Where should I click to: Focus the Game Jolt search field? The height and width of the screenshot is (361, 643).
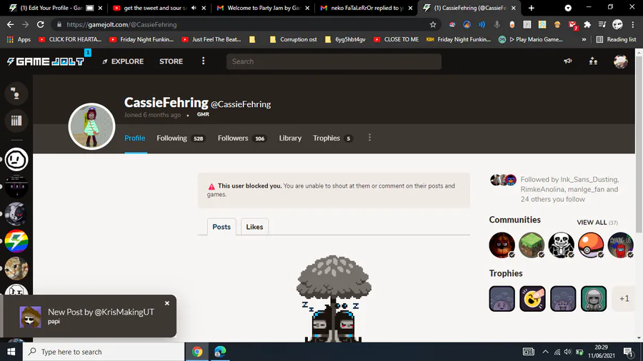334,61
